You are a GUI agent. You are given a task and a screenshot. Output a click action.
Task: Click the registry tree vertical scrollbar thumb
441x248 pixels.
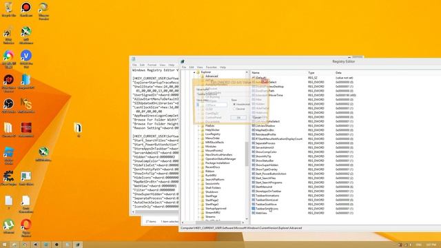coord(247,154)
